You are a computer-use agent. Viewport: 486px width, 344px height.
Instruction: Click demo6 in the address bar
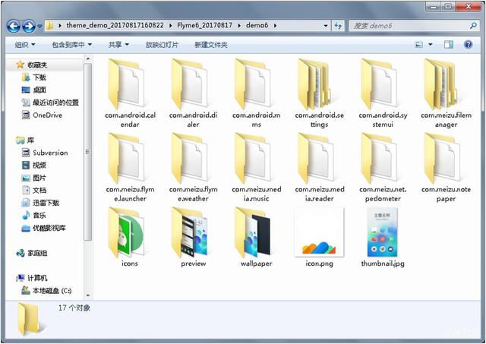[257, 25]
